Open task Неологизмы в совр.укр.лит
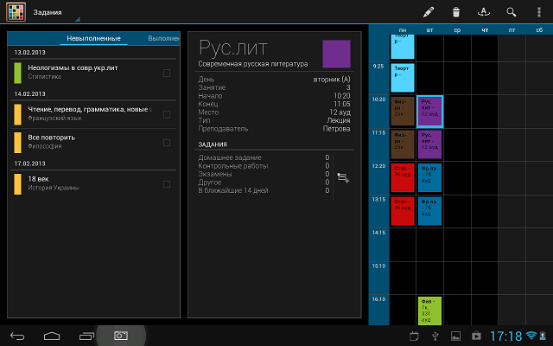 pyautogui.click(x=93, y=73)
